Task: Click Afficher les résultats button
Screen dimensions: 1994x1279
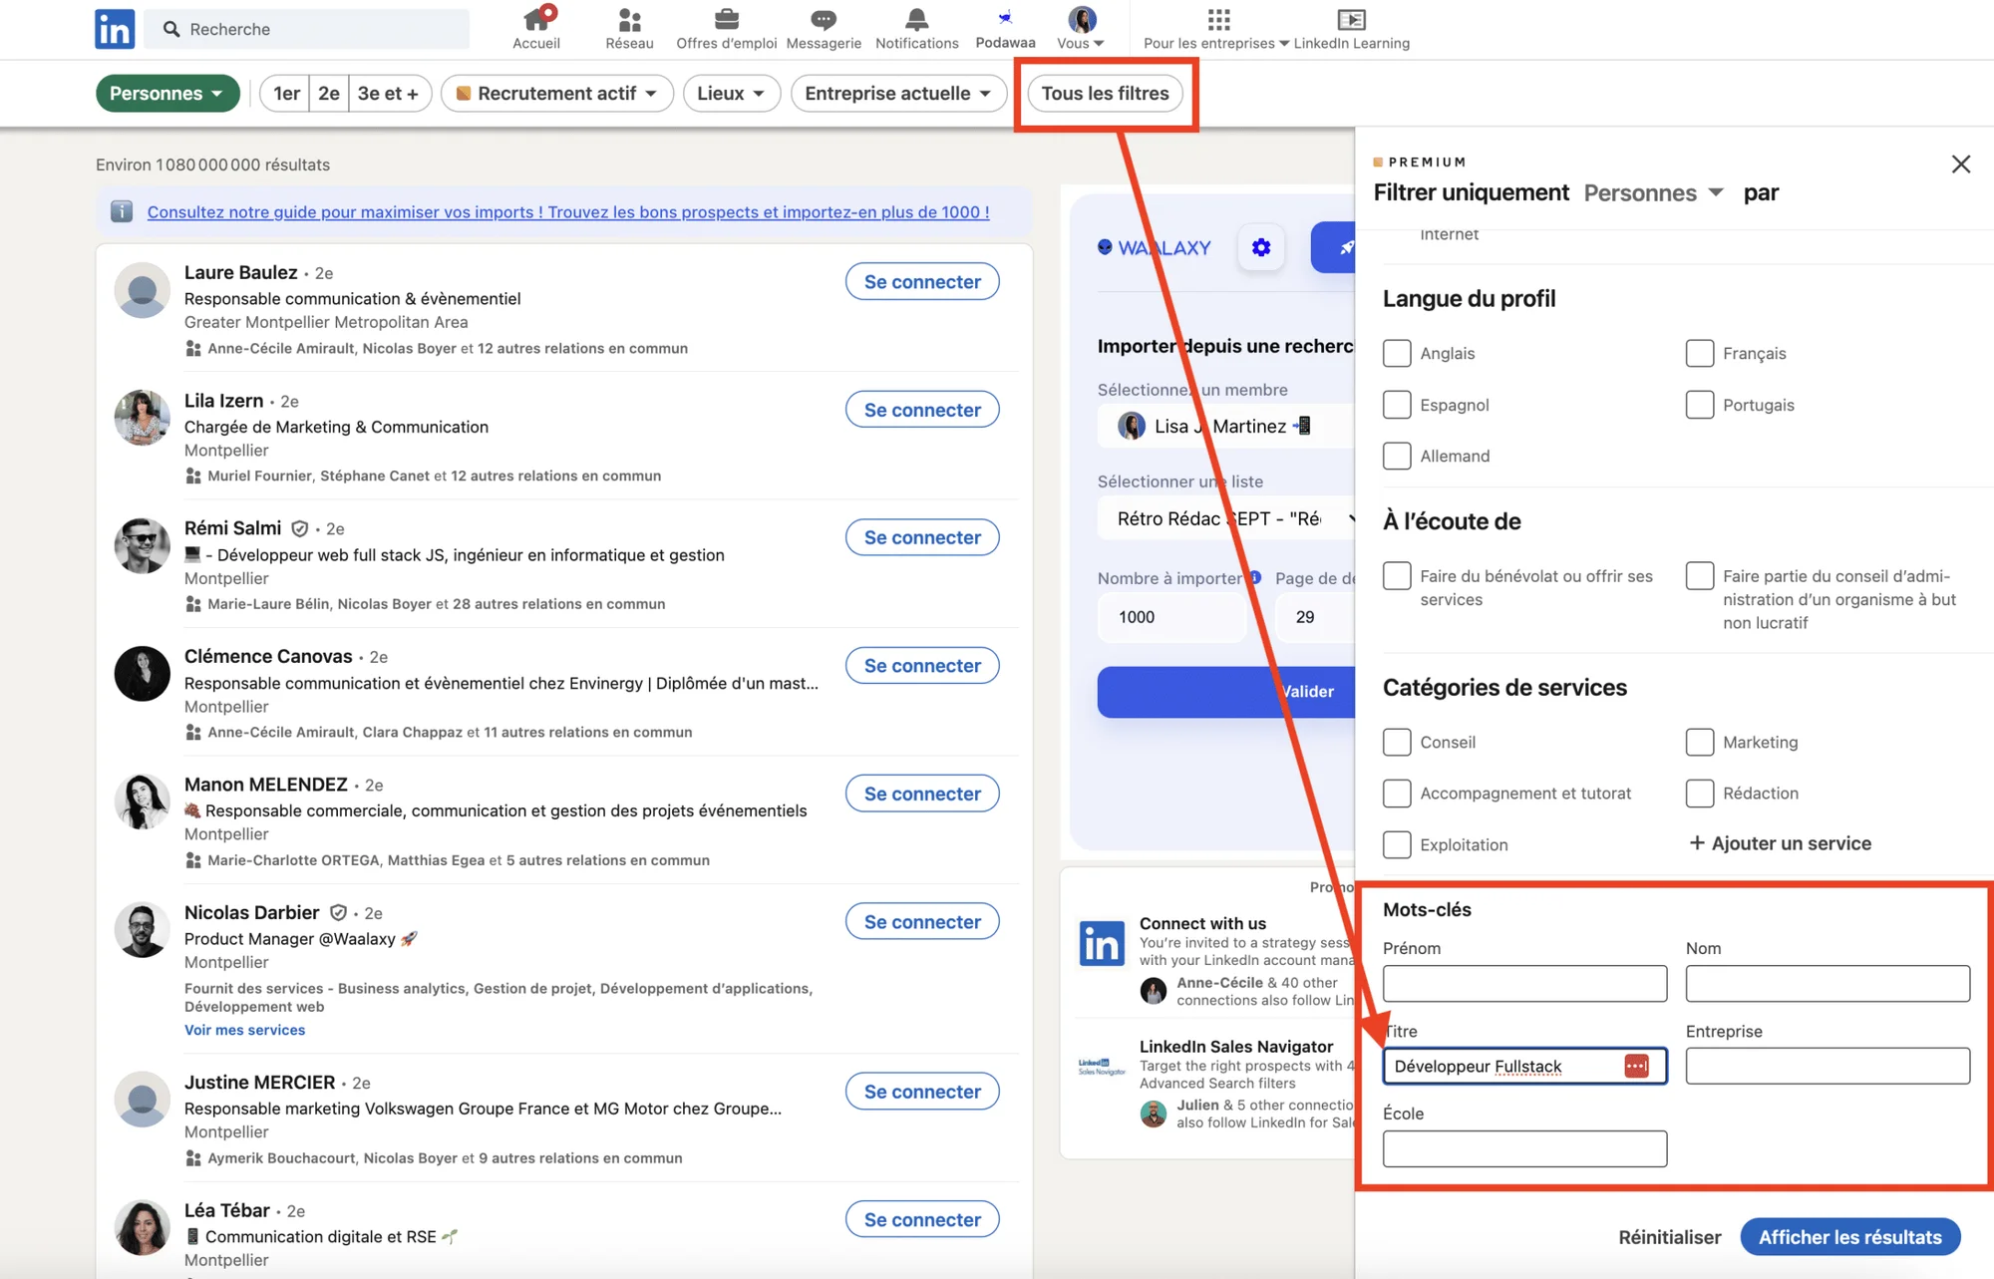Action: [1849, 1237]
